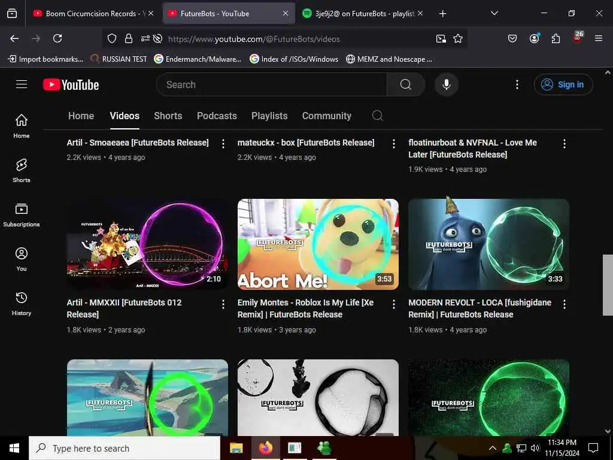Click the search magnifier button
The height and width of the screenshot is (460, 613).
406,84
